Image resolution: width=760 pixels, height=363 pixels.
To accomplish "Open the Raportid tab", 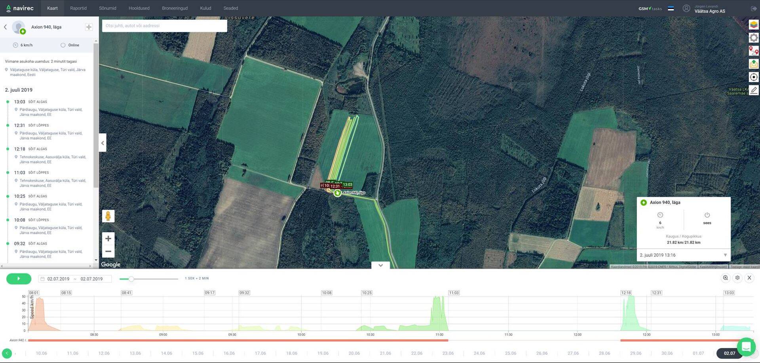I will (78, 8).
